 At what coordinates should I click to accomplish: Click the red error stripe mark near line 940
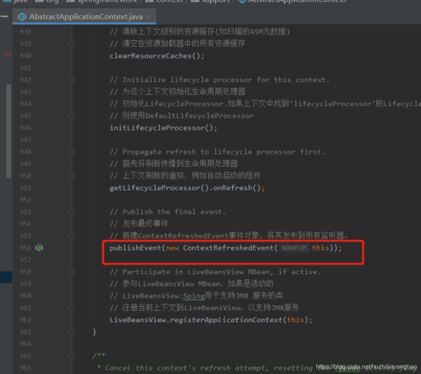[x=7, y=54]
